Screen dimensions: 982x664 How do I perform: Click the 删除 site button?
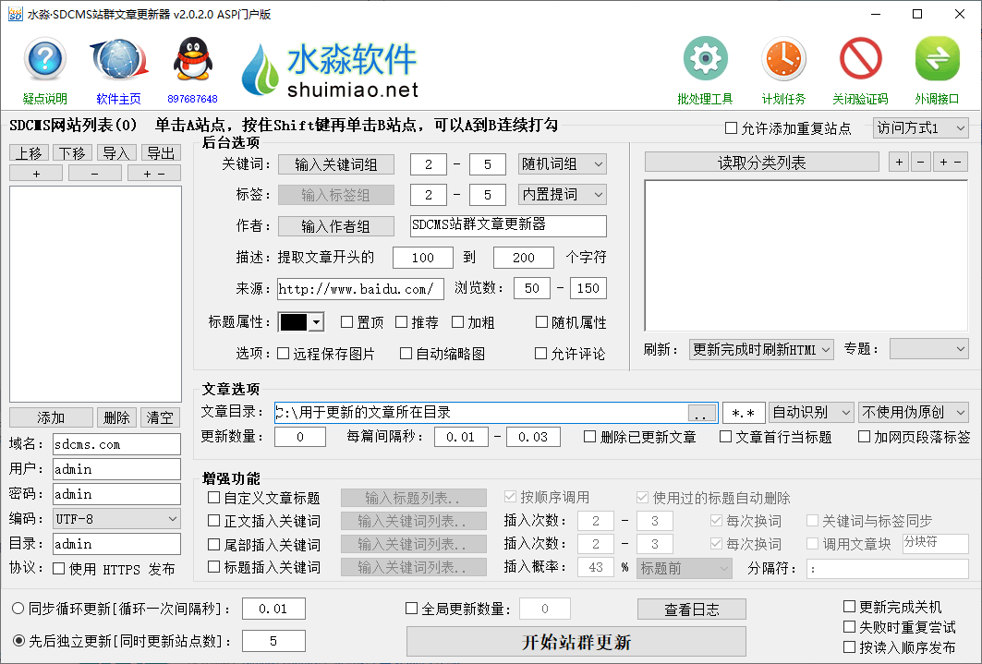coord(116,417)
